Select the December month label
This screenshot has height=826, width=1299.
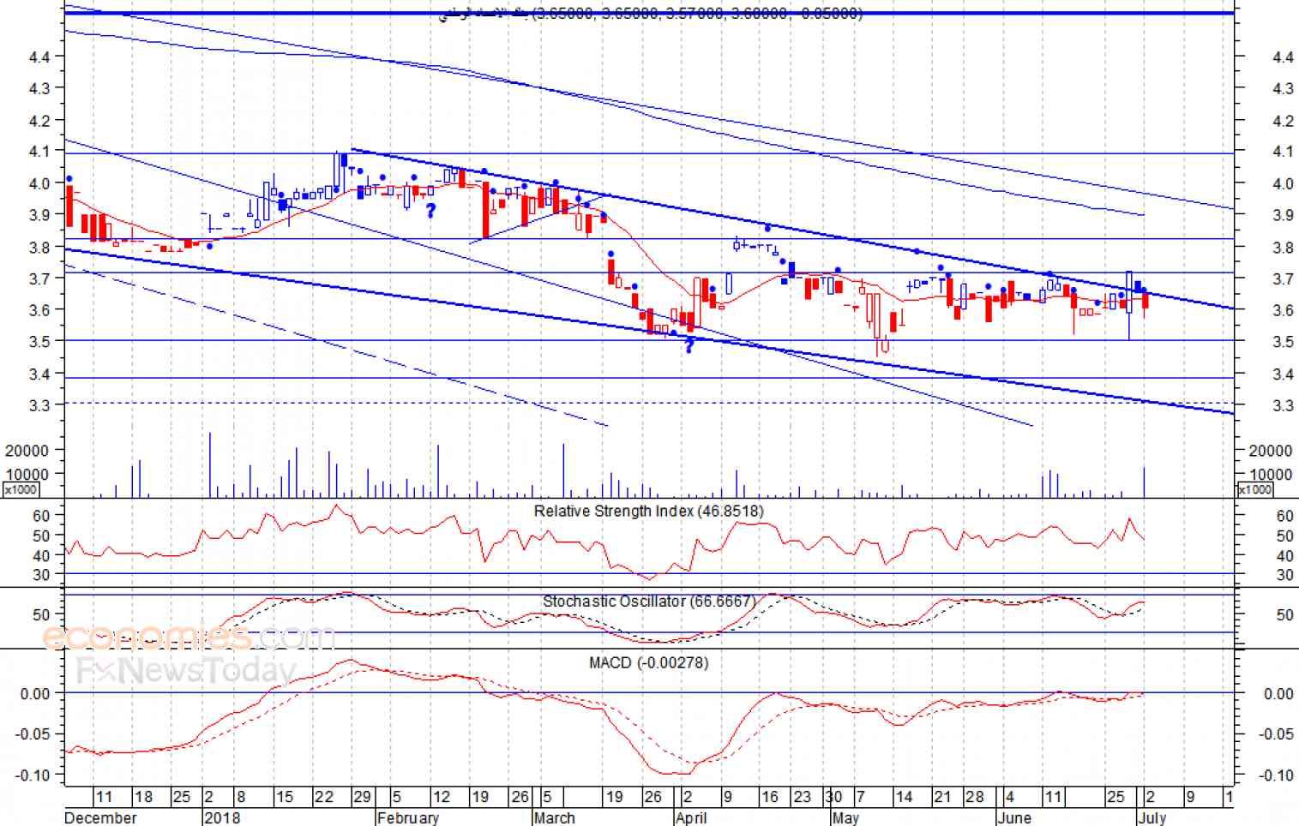[x=100, y=817]
